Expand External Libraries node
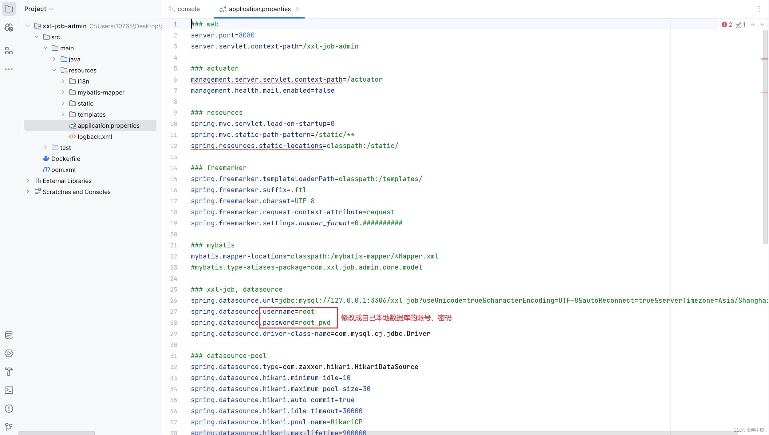Viewport: 769px width, 435px height. (x=28, y=181)
